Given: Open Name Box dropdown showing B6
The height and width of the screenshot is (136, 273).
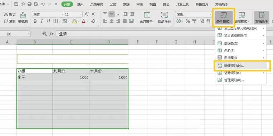Looking at the screenshot, I should click(29, 34).
